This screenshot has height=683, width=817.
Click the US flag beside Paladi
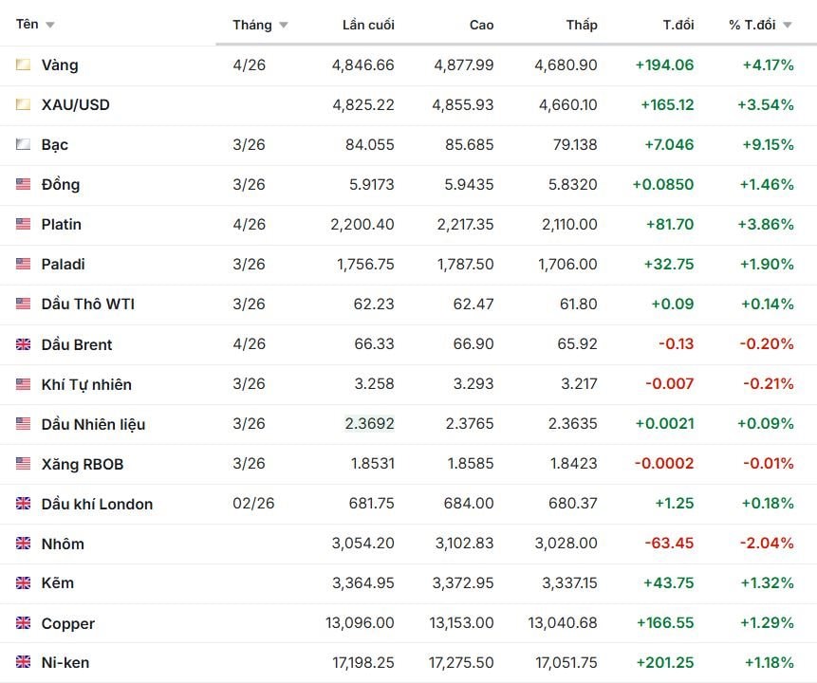point(23,265)
